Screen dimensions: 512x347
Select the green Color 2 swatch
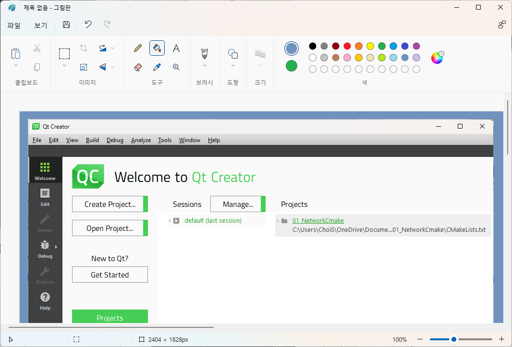tap(291, 66)
